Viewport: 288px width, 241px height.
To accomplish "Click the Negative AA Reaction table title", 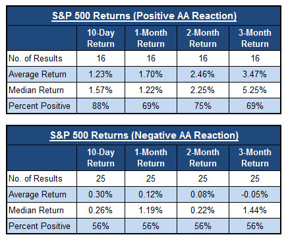I will pyautogui.click(x=144, y=135).
